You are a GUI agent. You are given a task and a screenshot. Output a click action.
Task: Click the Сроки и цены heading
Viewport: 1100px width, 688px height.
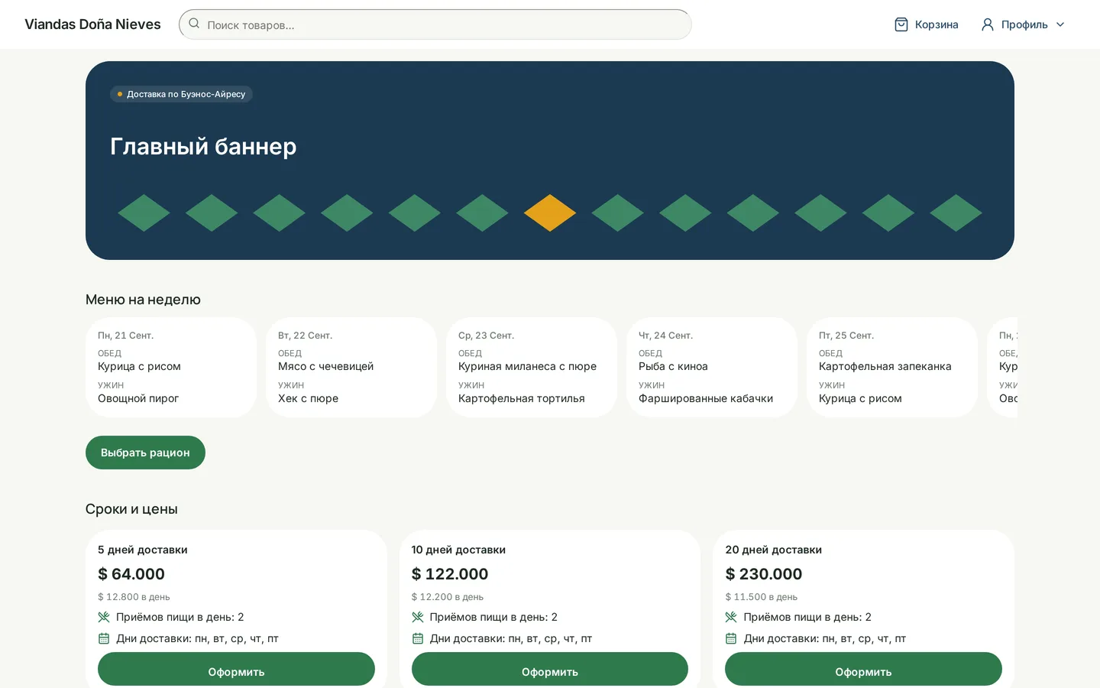click(x=131, y=509)
